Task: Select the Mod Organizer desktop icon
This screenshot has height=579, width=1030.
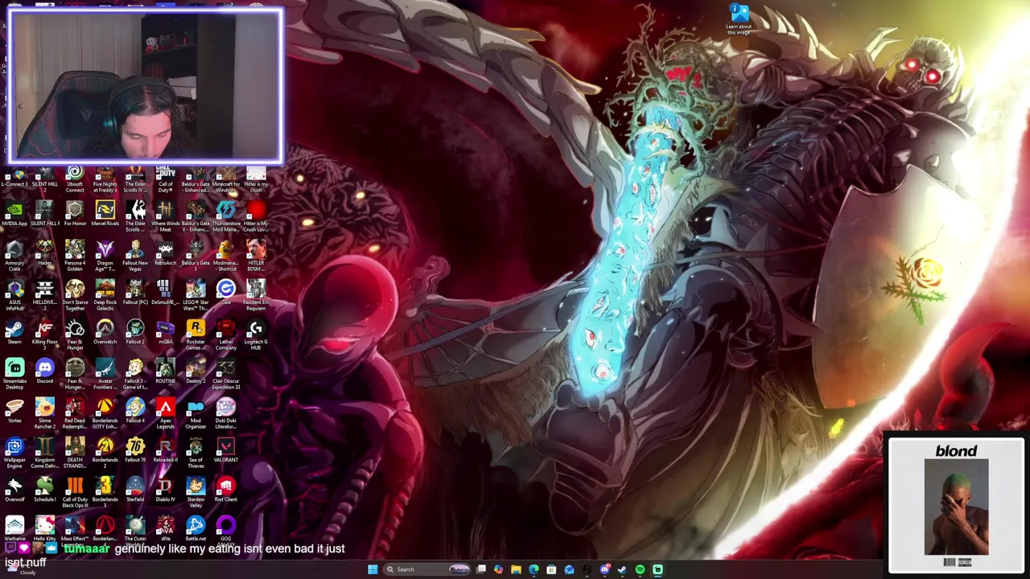Action: 196,413
